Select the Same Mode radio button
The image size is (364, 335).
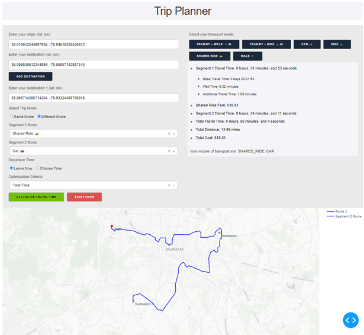(11, 116)
